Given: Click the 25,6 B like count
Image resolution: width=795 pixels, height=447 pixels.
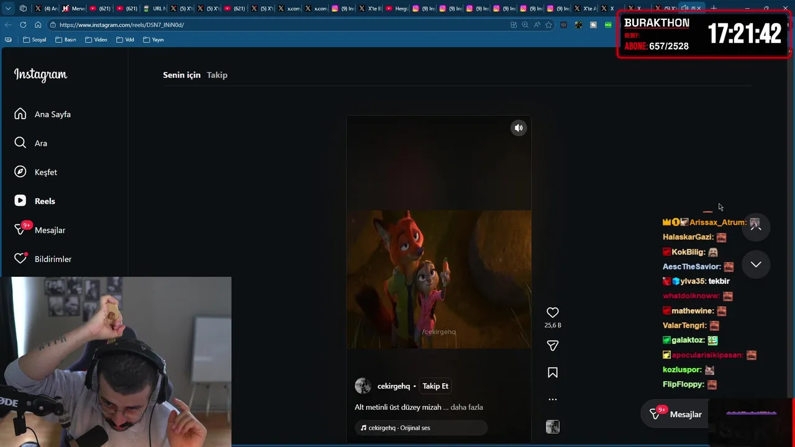Looking at the screenshot, I should click(x=553, y=325).
